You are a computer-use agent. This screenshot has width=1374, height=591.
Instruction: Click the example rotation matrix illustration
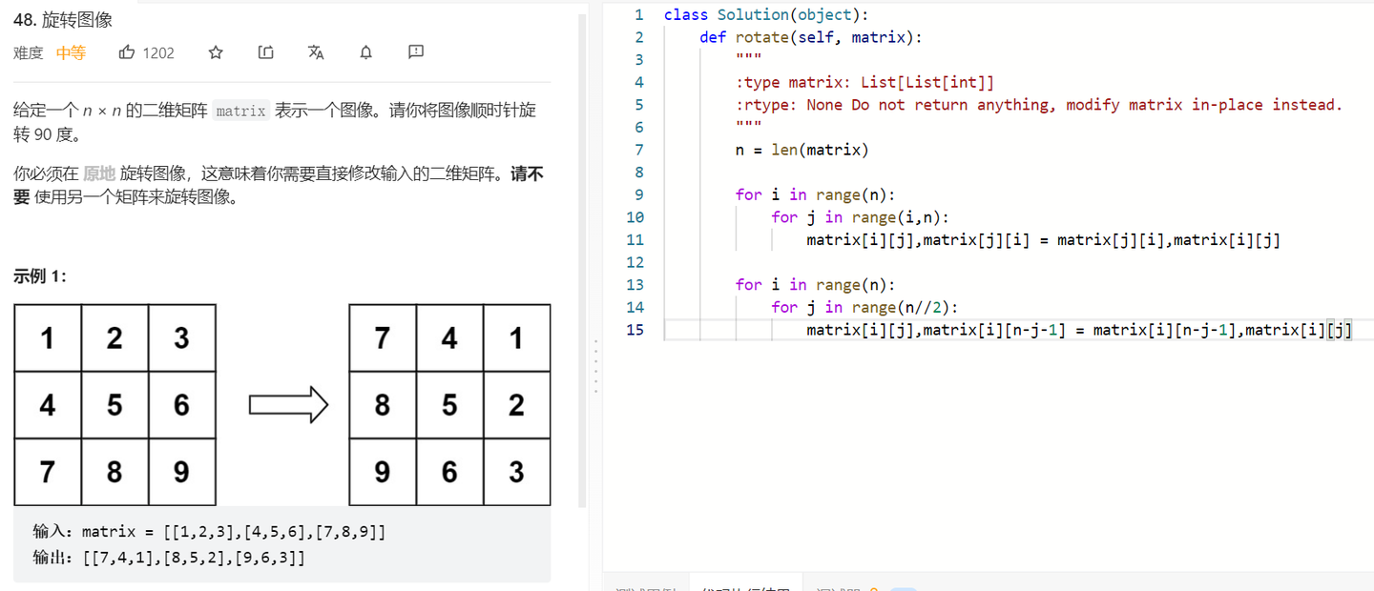(x=281, y=404)
